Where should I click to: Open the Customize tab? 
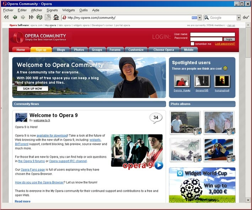click(x=136, y=50)
